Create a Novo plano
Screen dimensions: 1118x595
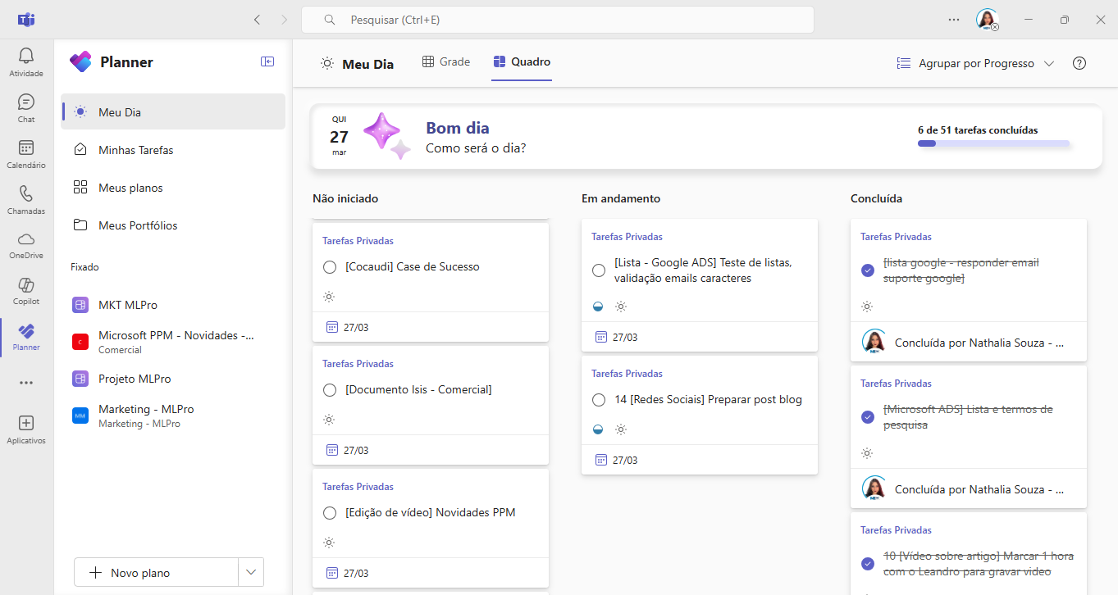click(156, 573)
